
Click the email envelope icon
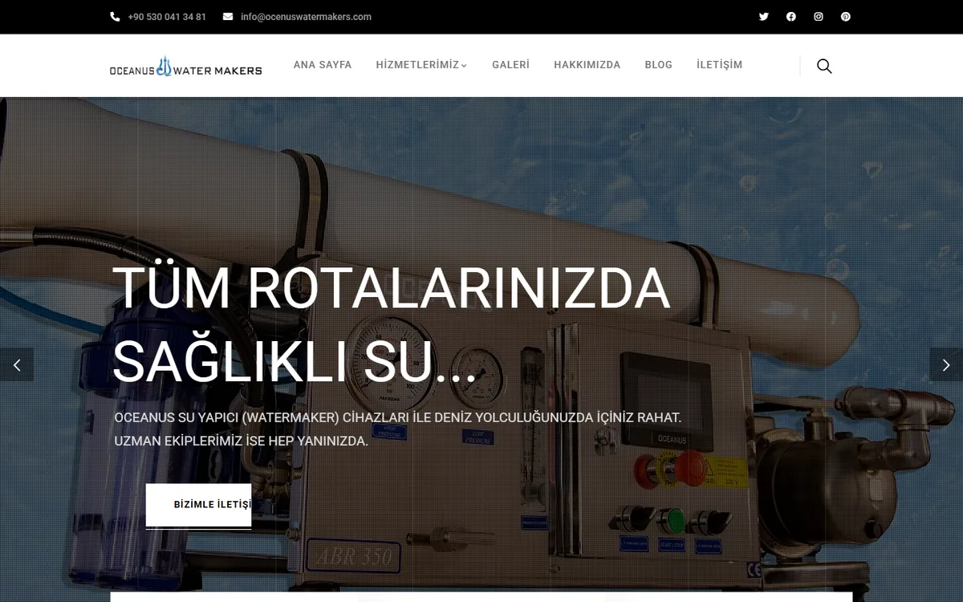(x=228, y=17)
